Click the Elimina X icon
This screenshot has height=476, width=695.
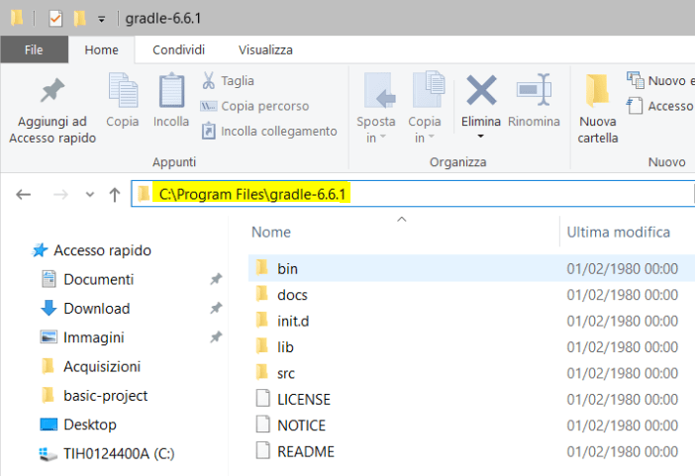point(481,90)
